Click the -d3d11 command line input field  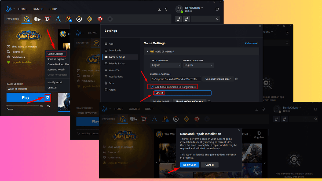pos(182,93)
